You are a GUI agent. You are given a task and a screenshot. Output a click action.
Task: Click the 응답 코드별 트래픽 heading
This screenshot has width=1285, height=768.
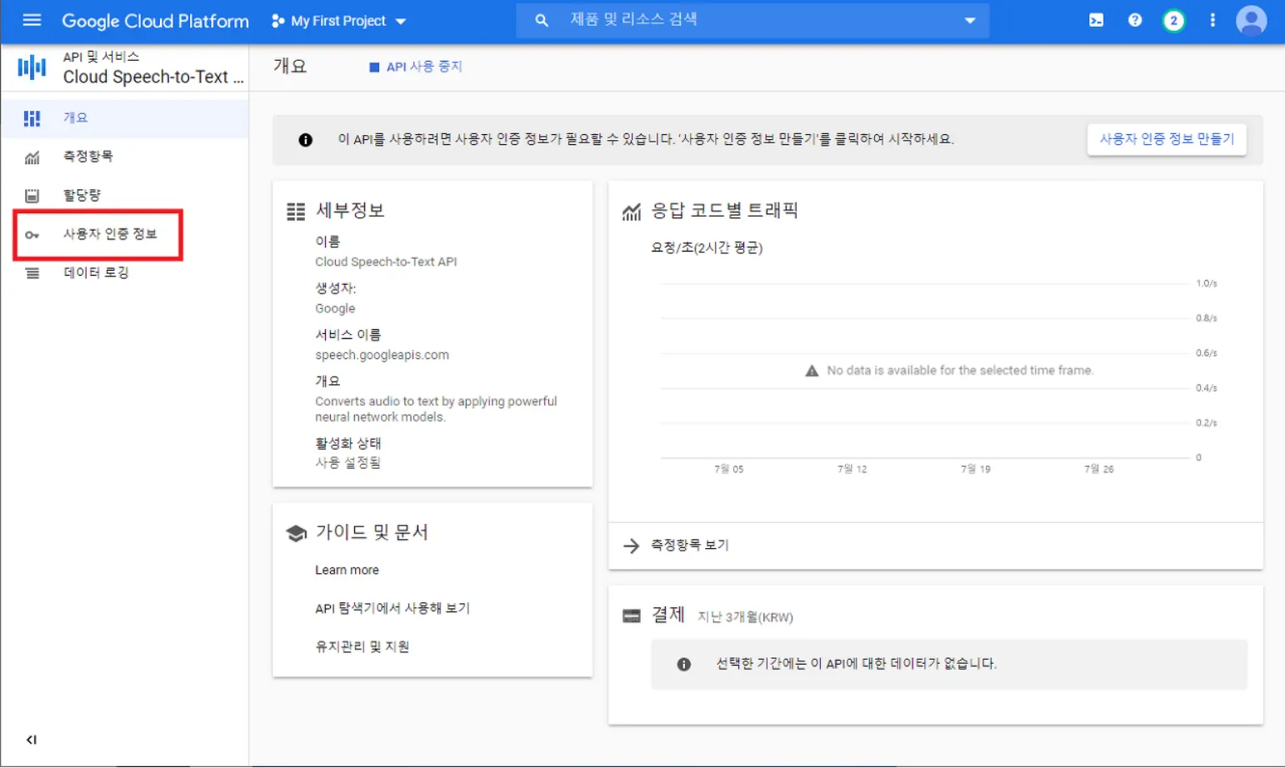pos(724,211)
